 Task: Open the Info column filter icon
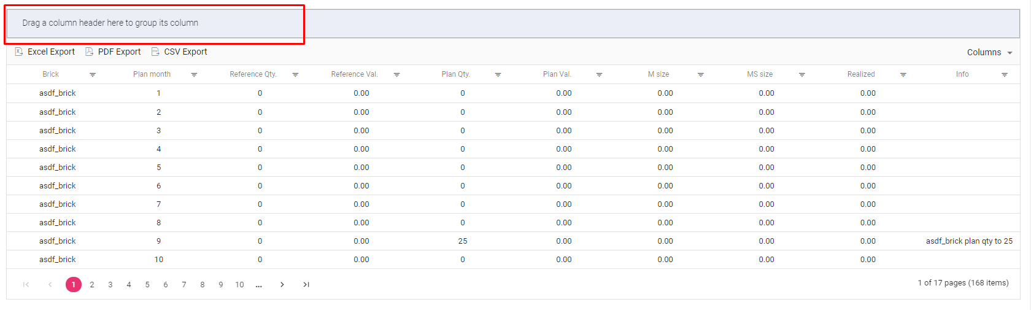click(x=1004, y=75)
